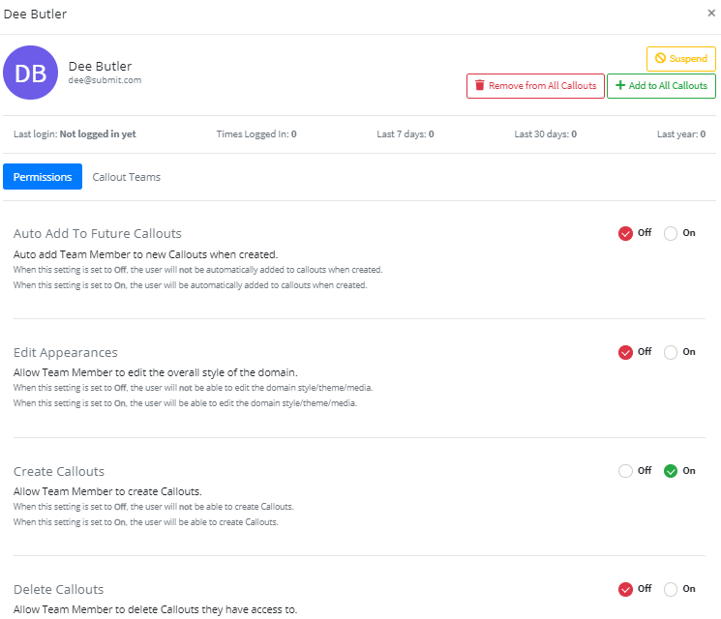Image resolution: width=721 pixels, height=619 pixels.
Task: Click Add to All Callouts button
Action: pos(661,86)
